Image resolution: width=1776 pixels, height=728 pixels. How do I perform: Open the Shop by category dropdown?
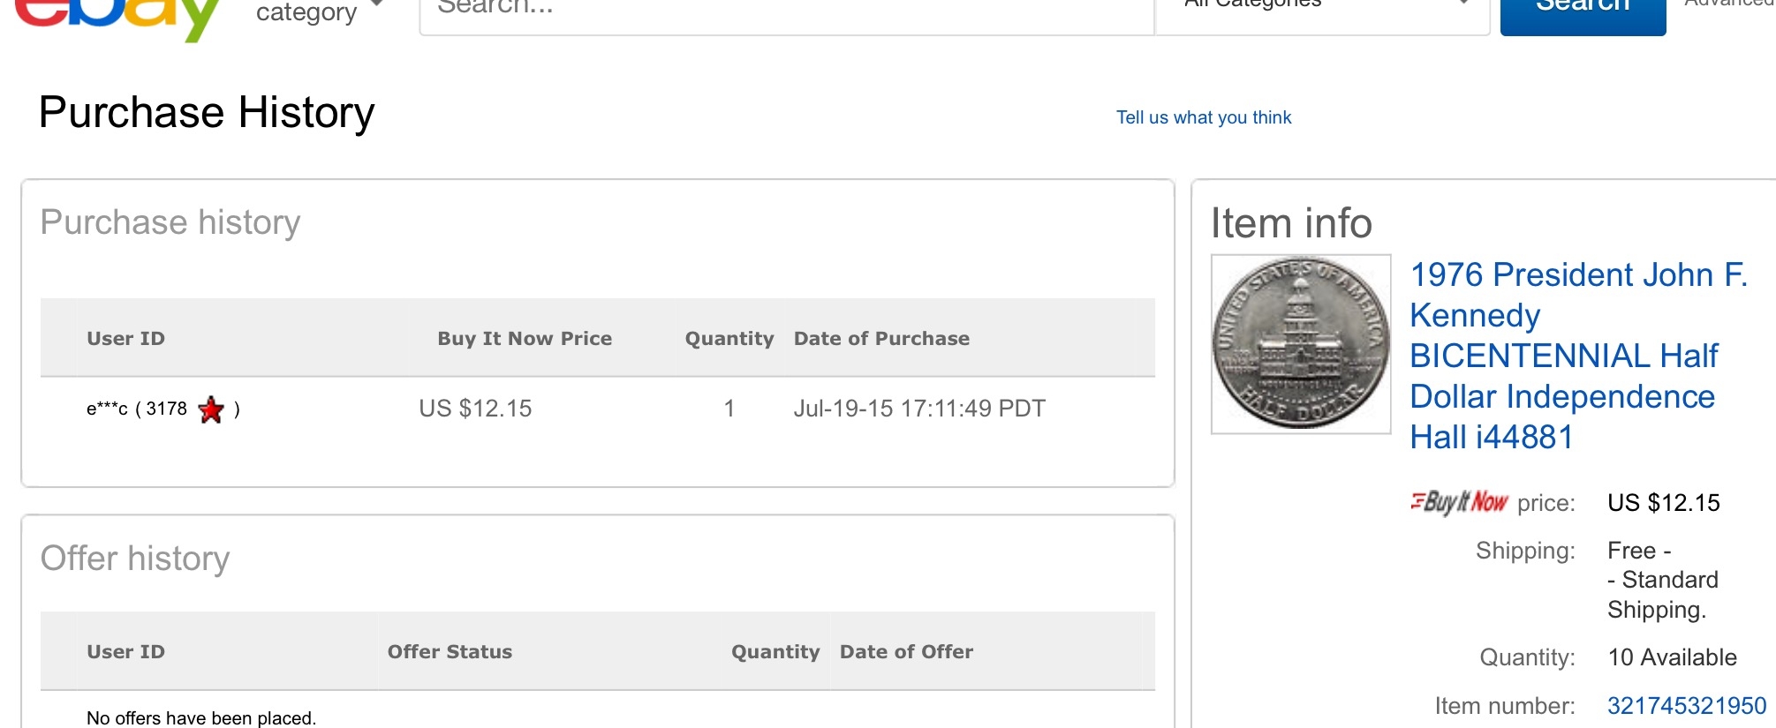(x=320, y=11)
